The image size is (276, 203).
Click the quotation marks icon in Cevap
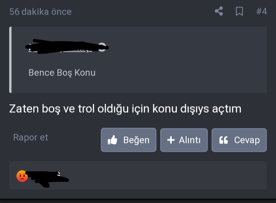pyautogui.click(x=223, y=140)
